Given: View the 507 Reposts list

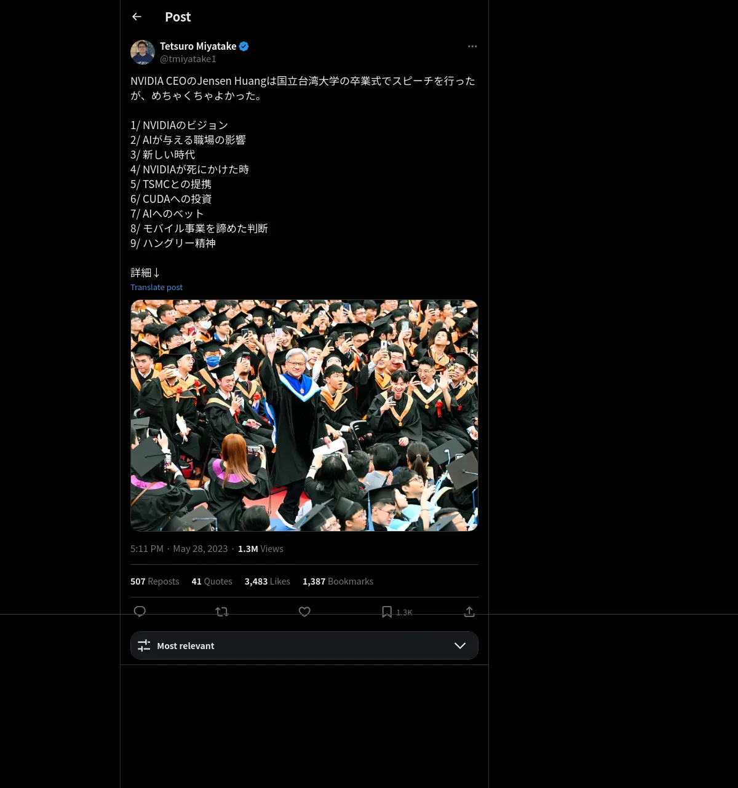Looking at the screenshot, I should point(155,581).
